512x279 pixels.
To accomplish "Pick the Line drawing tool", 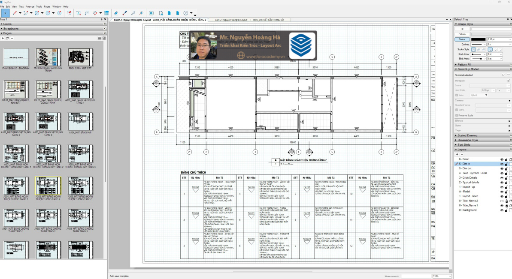I will pos(15,13).
